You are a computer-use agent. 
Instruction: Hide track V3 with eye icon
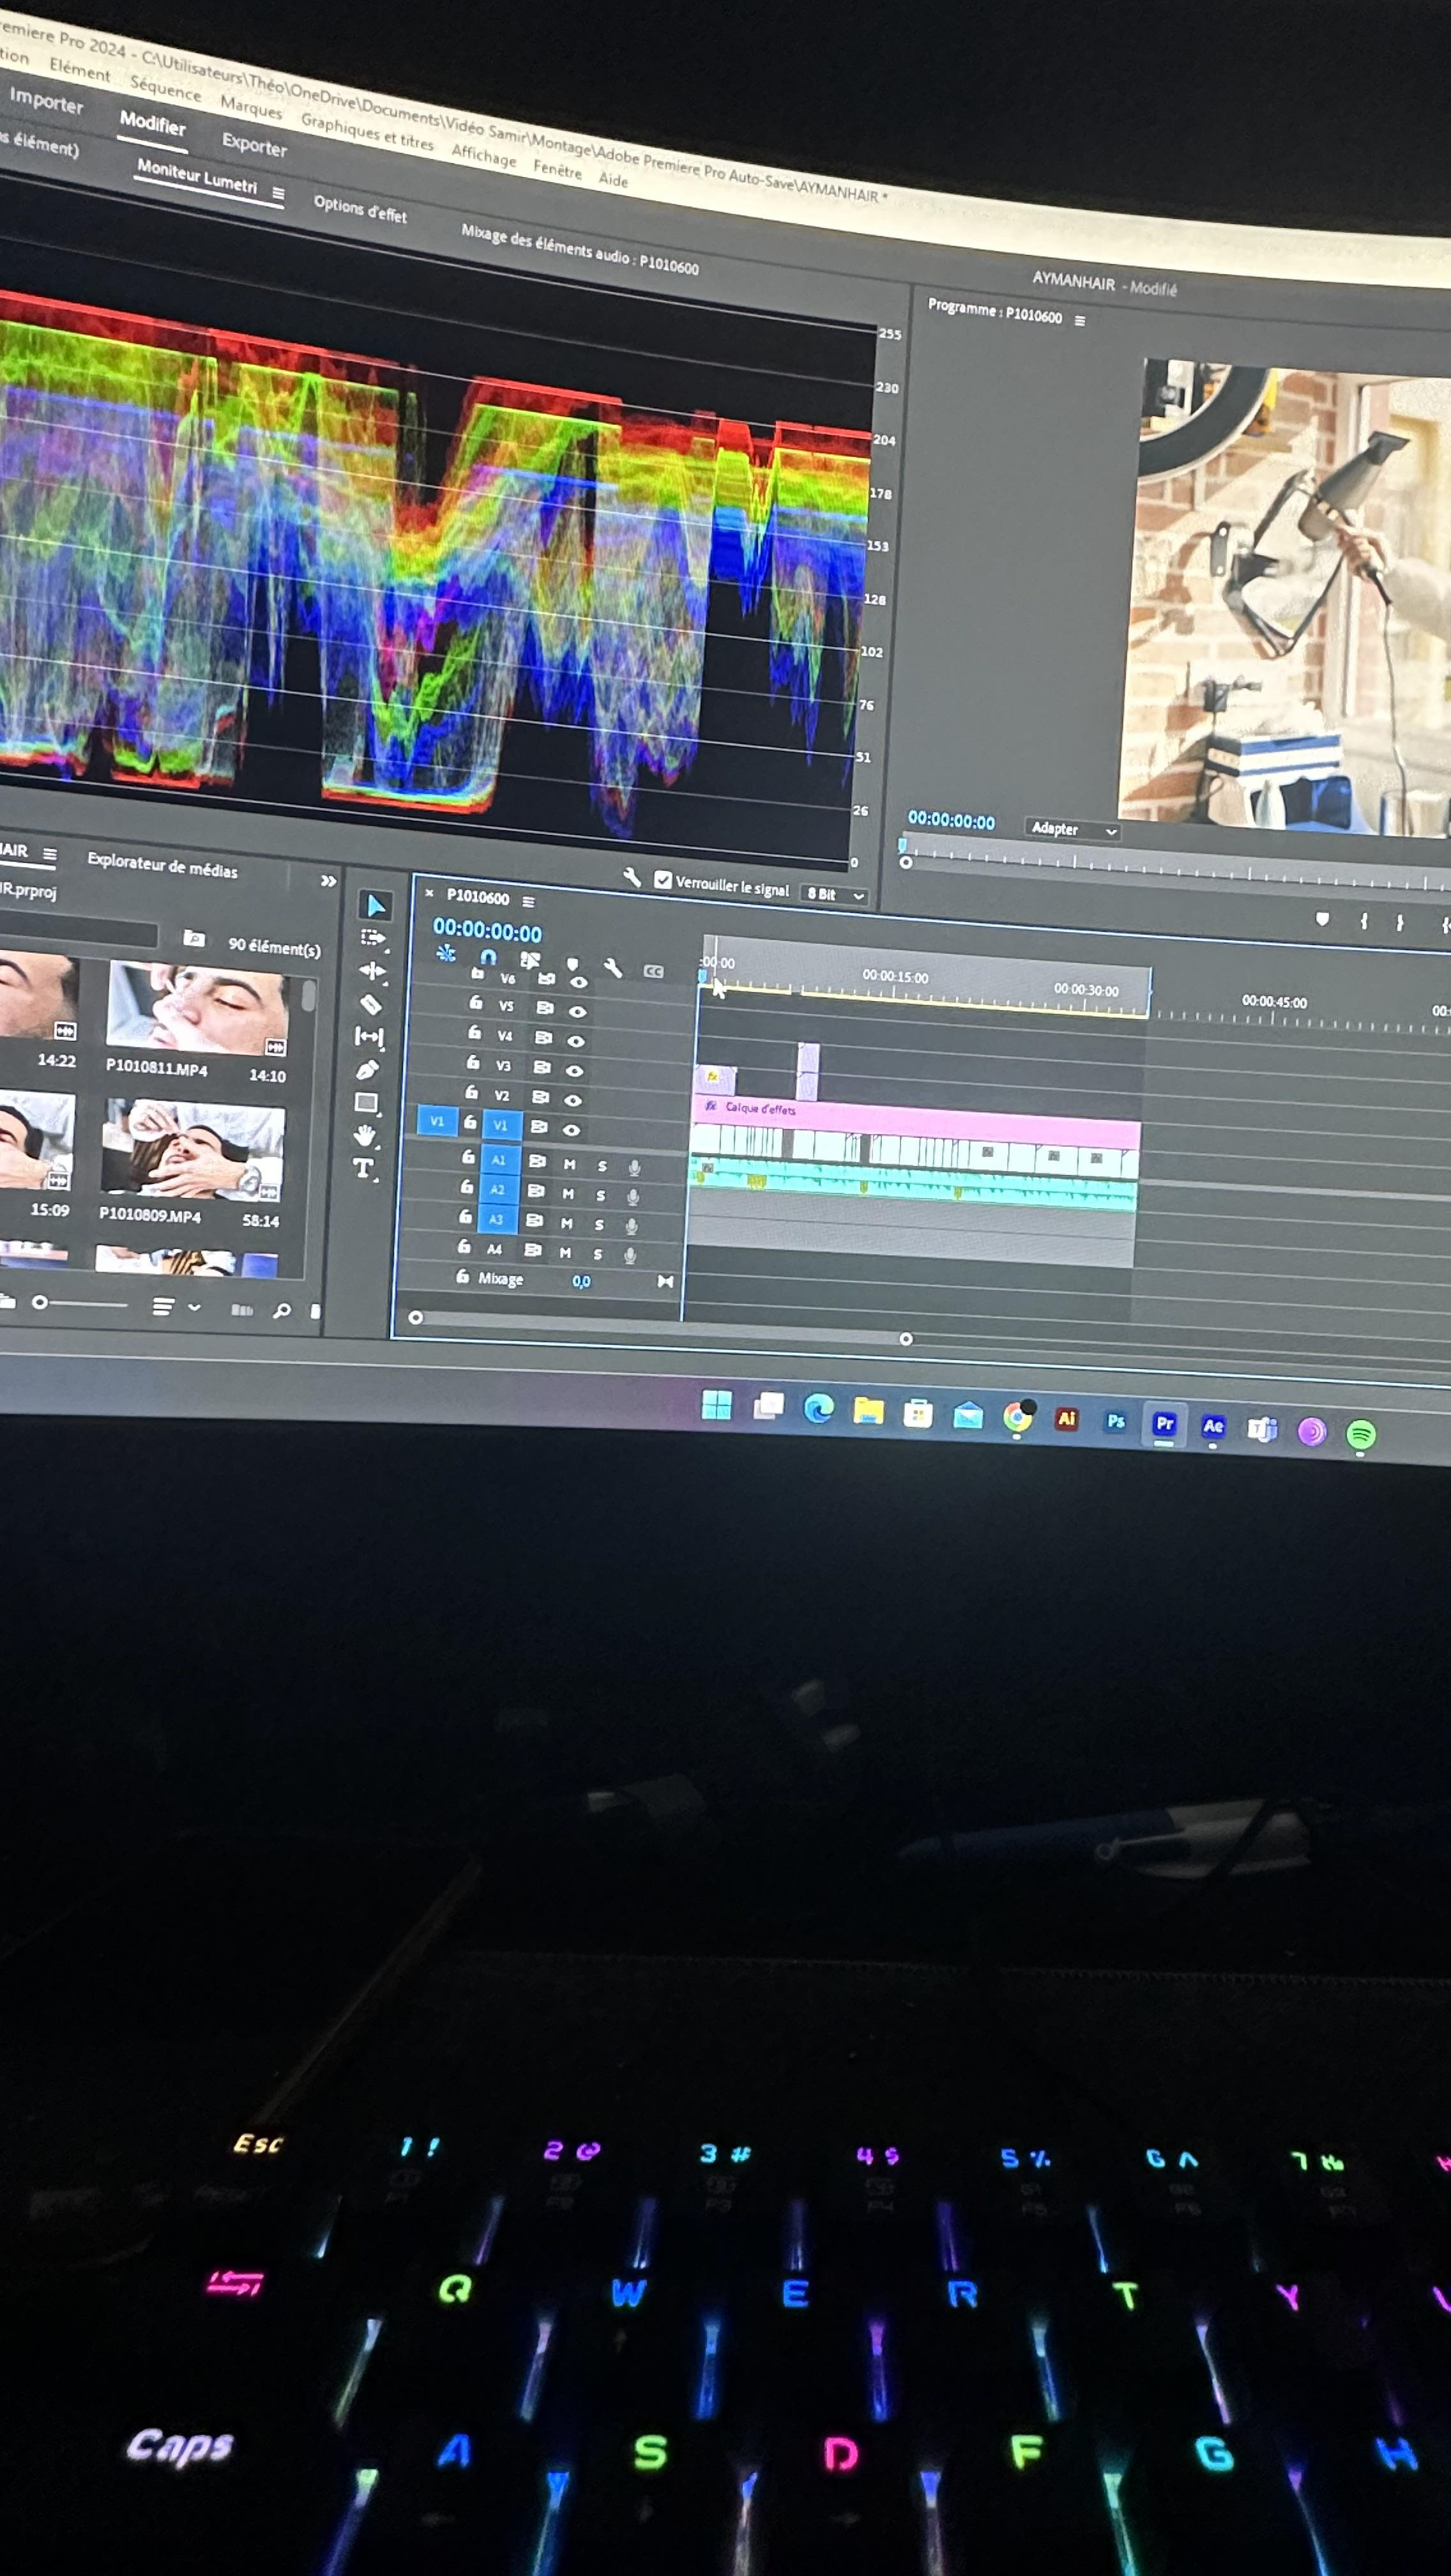(575, 1070)
